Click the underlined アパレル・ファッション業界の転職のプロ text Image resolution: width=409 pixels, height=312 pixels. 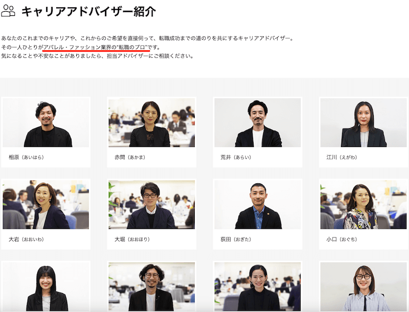(x=96, y=47)
